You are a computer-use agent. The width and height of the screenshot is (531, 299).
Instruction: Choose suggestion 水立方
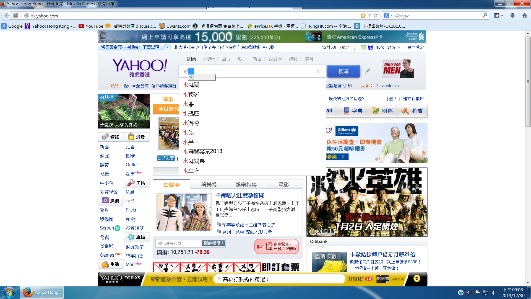tap(252, 171)
